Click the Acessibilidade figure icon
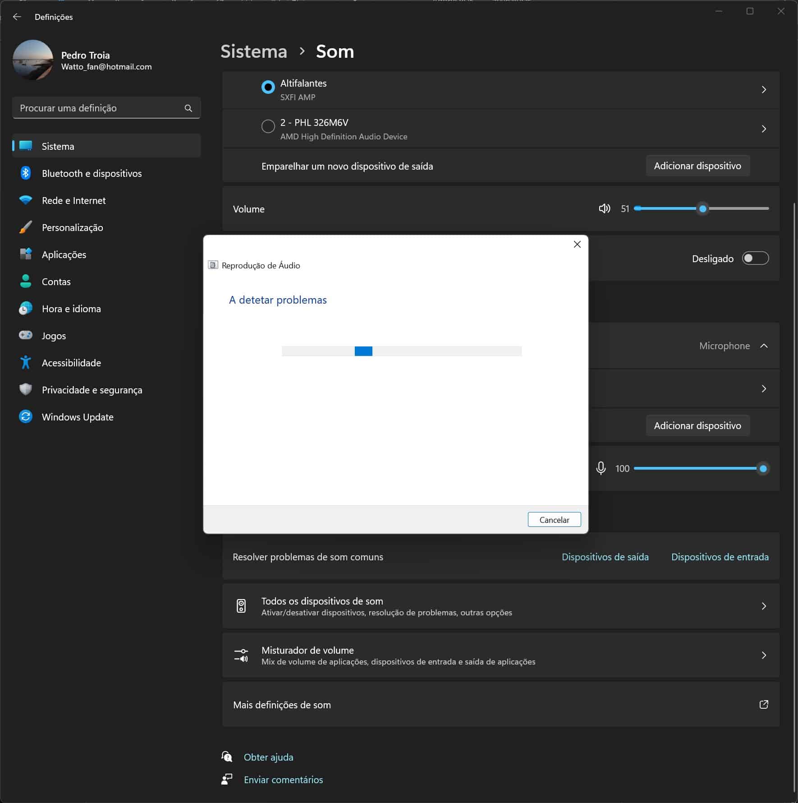The image size is (798, 803). tap(26, 363)
